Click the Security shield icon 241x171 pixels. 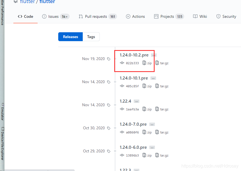click(218, 16)
